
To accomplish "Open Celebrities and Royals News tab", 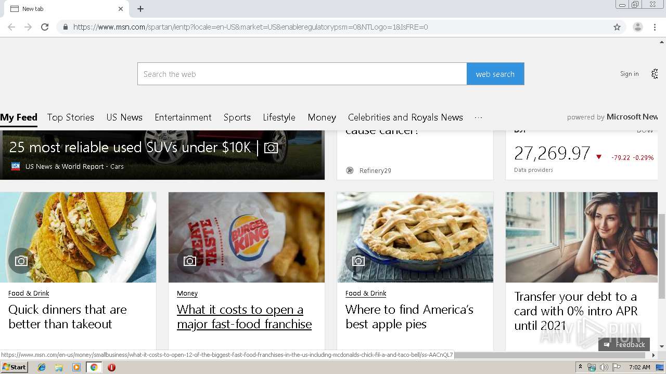I will 405,117.
